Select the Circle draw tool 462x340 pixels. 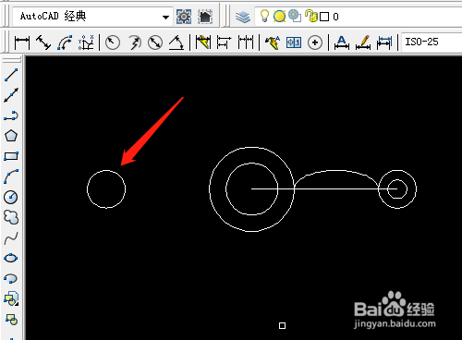(11, 197)
